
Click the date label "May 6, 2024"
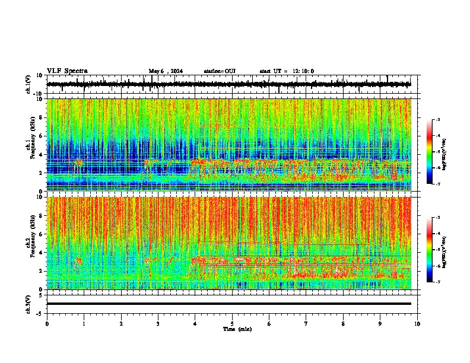point(166,71)
